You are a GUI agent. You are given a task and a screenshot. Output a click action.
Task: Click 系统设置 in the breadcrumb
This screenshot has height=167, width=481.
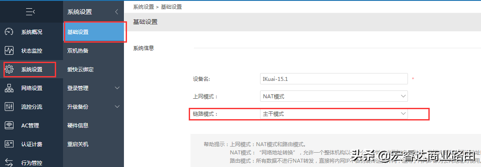[x=144, y=7]
